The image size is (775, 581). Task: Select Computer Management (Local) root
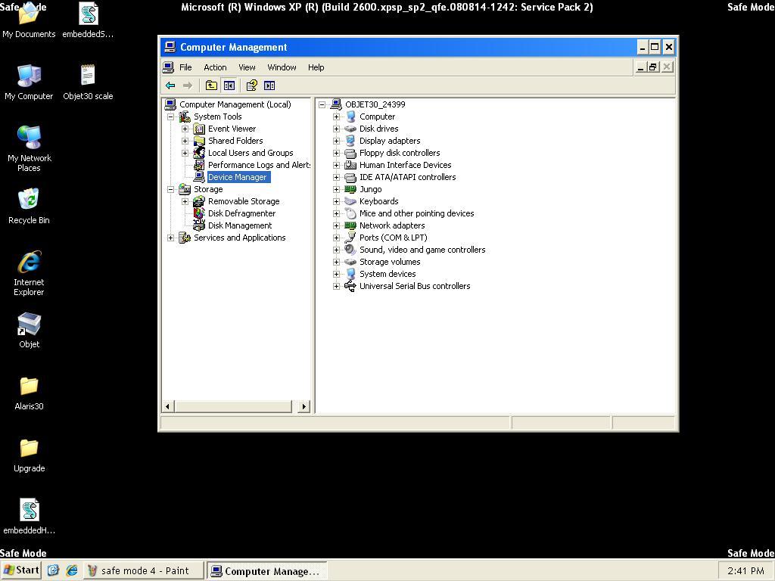235,104
